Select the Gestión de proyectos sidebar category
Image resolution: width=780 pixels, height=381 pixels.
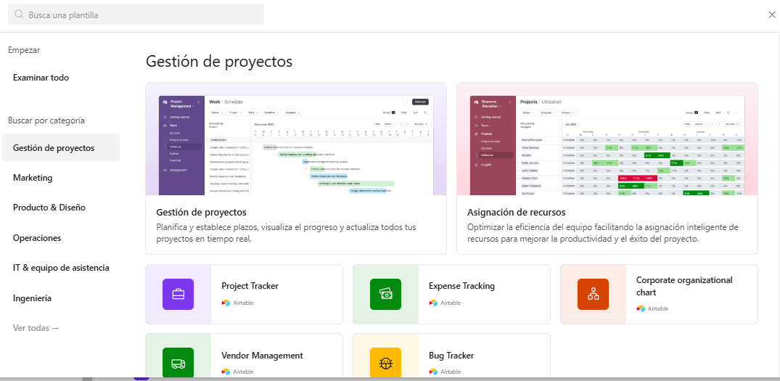61,148
